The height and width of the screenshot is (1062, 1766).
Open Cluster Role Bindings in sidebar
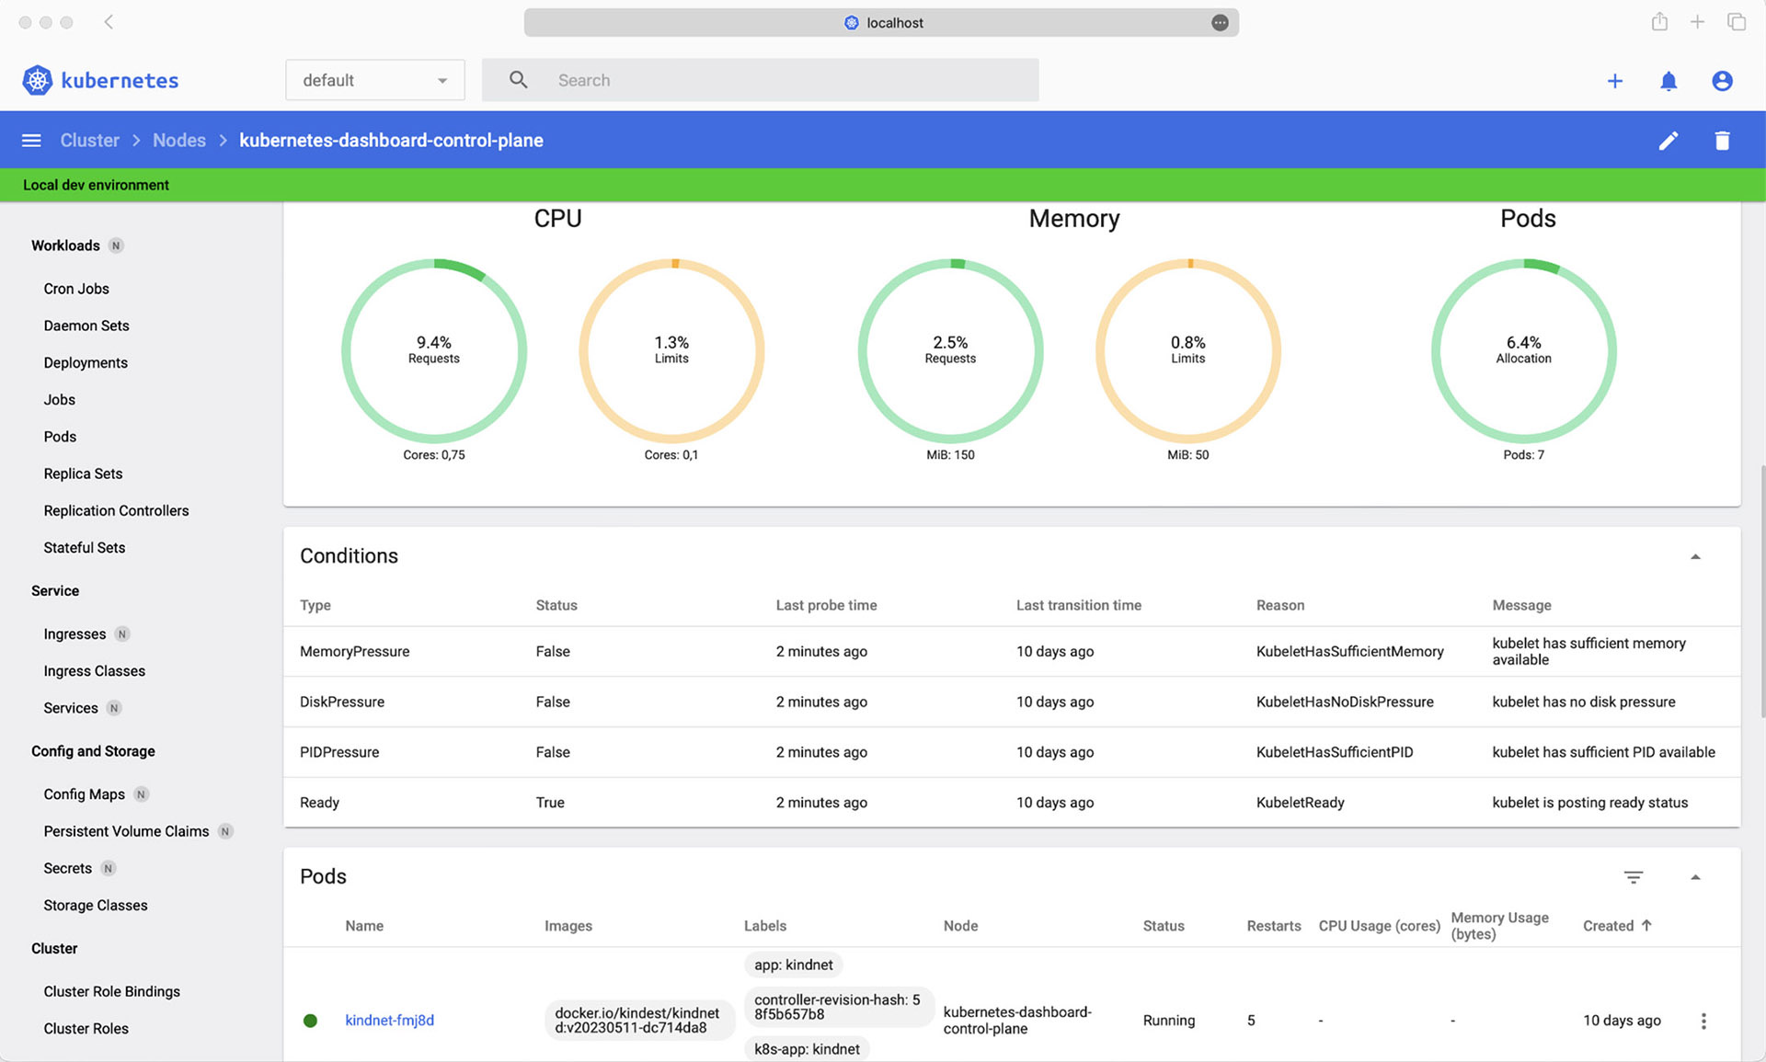[111, 991]
